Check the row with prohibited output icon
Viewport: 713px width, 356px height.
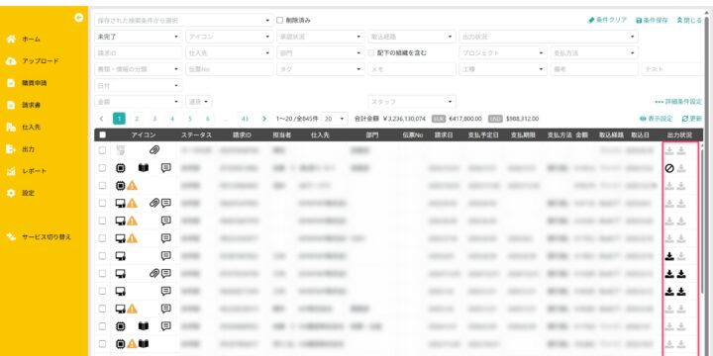click(102, 168)
